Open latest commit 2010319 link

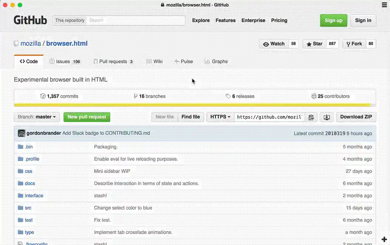[x=335, y=133]
